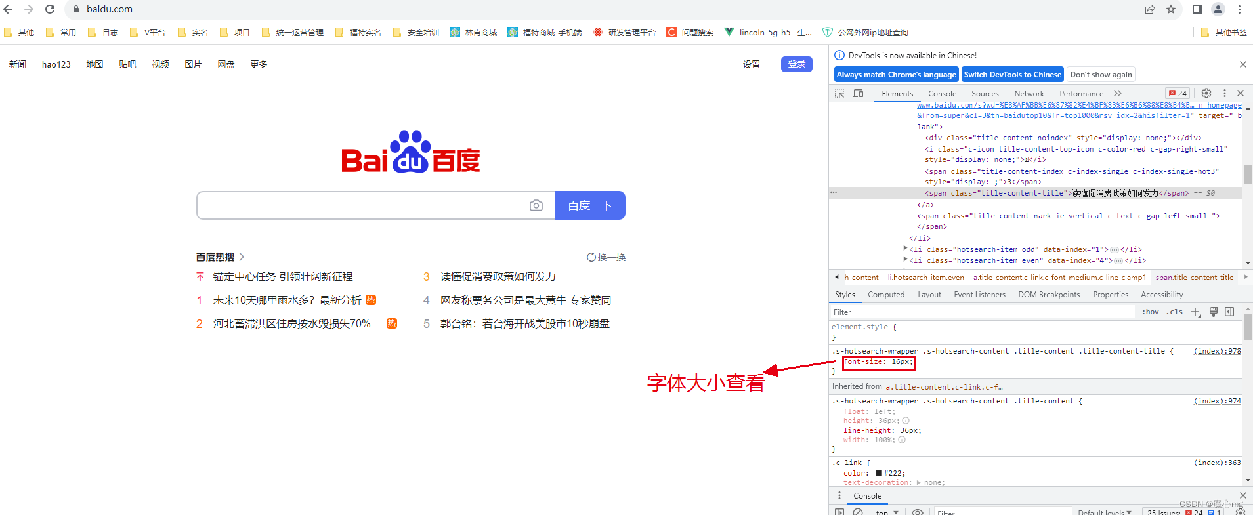
Task: Click the camera image-search icon in search box
Action: [536, 205]
